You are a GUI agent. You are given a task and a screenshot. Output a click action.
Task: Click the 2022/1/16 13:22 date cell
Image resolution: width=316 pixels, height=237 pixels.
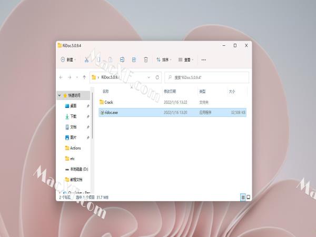pos(175,102)
